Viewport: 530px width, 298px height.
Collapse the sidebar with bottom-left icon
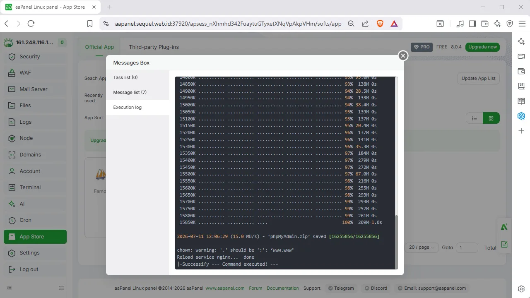9,288
